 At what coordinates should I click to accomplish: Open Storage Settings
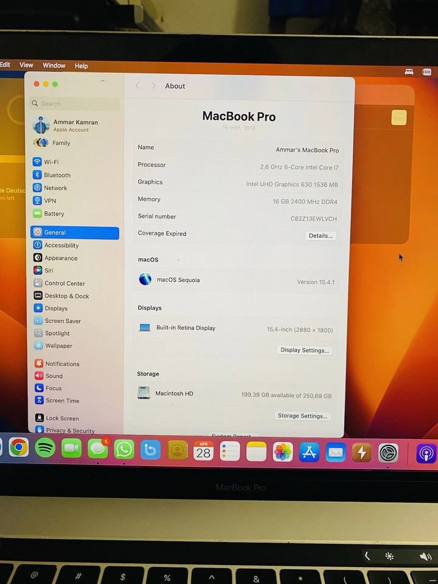(302, 415)
